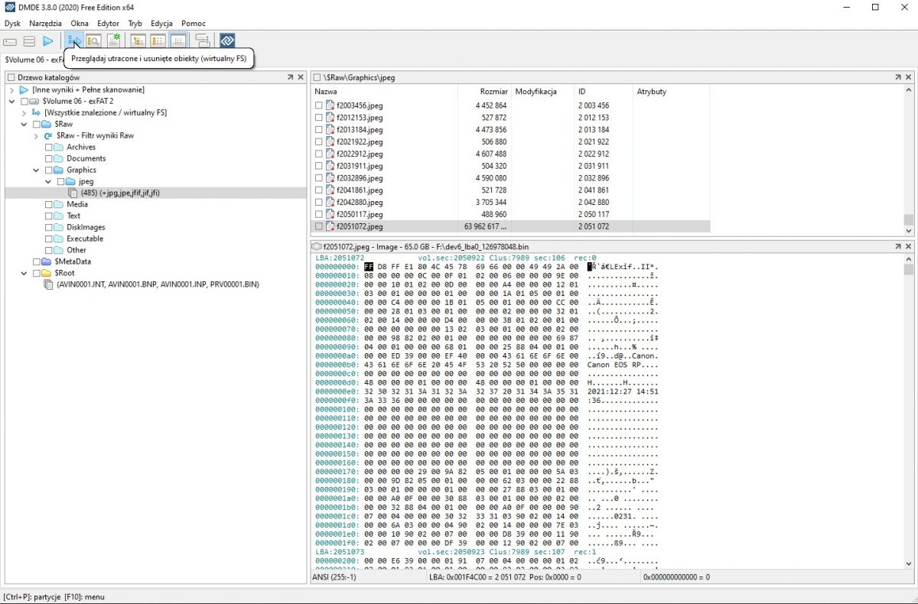The width and height of the screenshot is (918, 604).
Task: Toggle the Drzewo katalogów header checkbox
Action: (11, 77)
